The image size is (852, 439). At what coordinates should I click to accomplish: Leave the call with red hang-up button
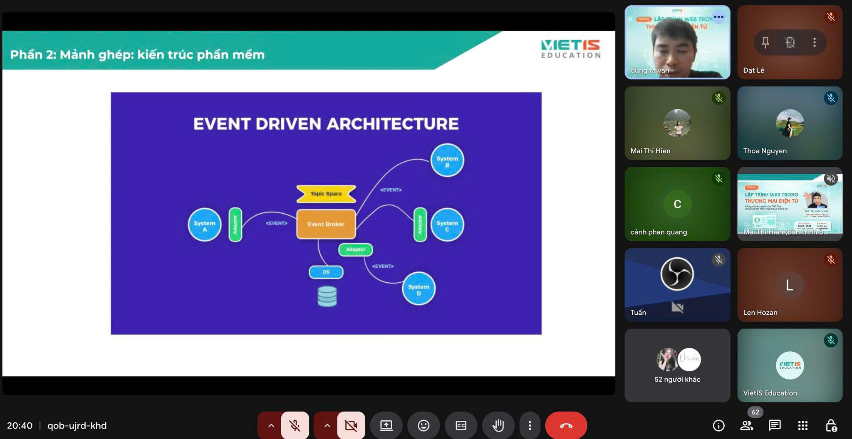(566, 425)
